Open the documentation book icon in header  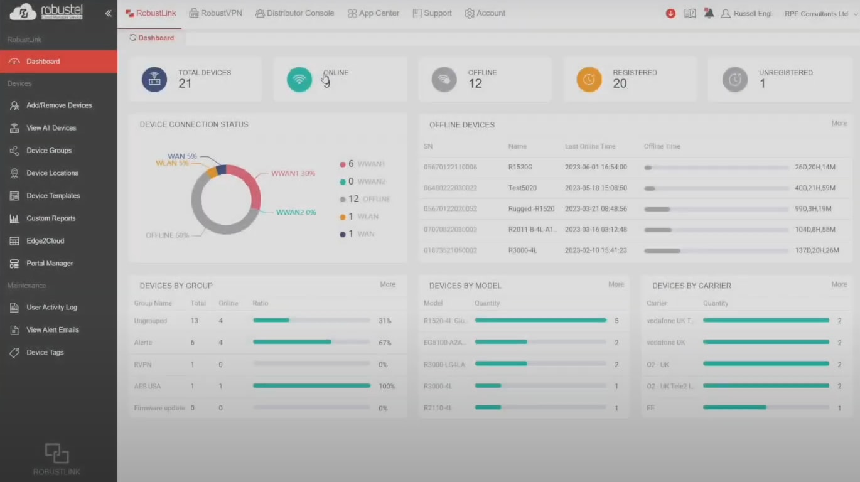pos(690,13)
